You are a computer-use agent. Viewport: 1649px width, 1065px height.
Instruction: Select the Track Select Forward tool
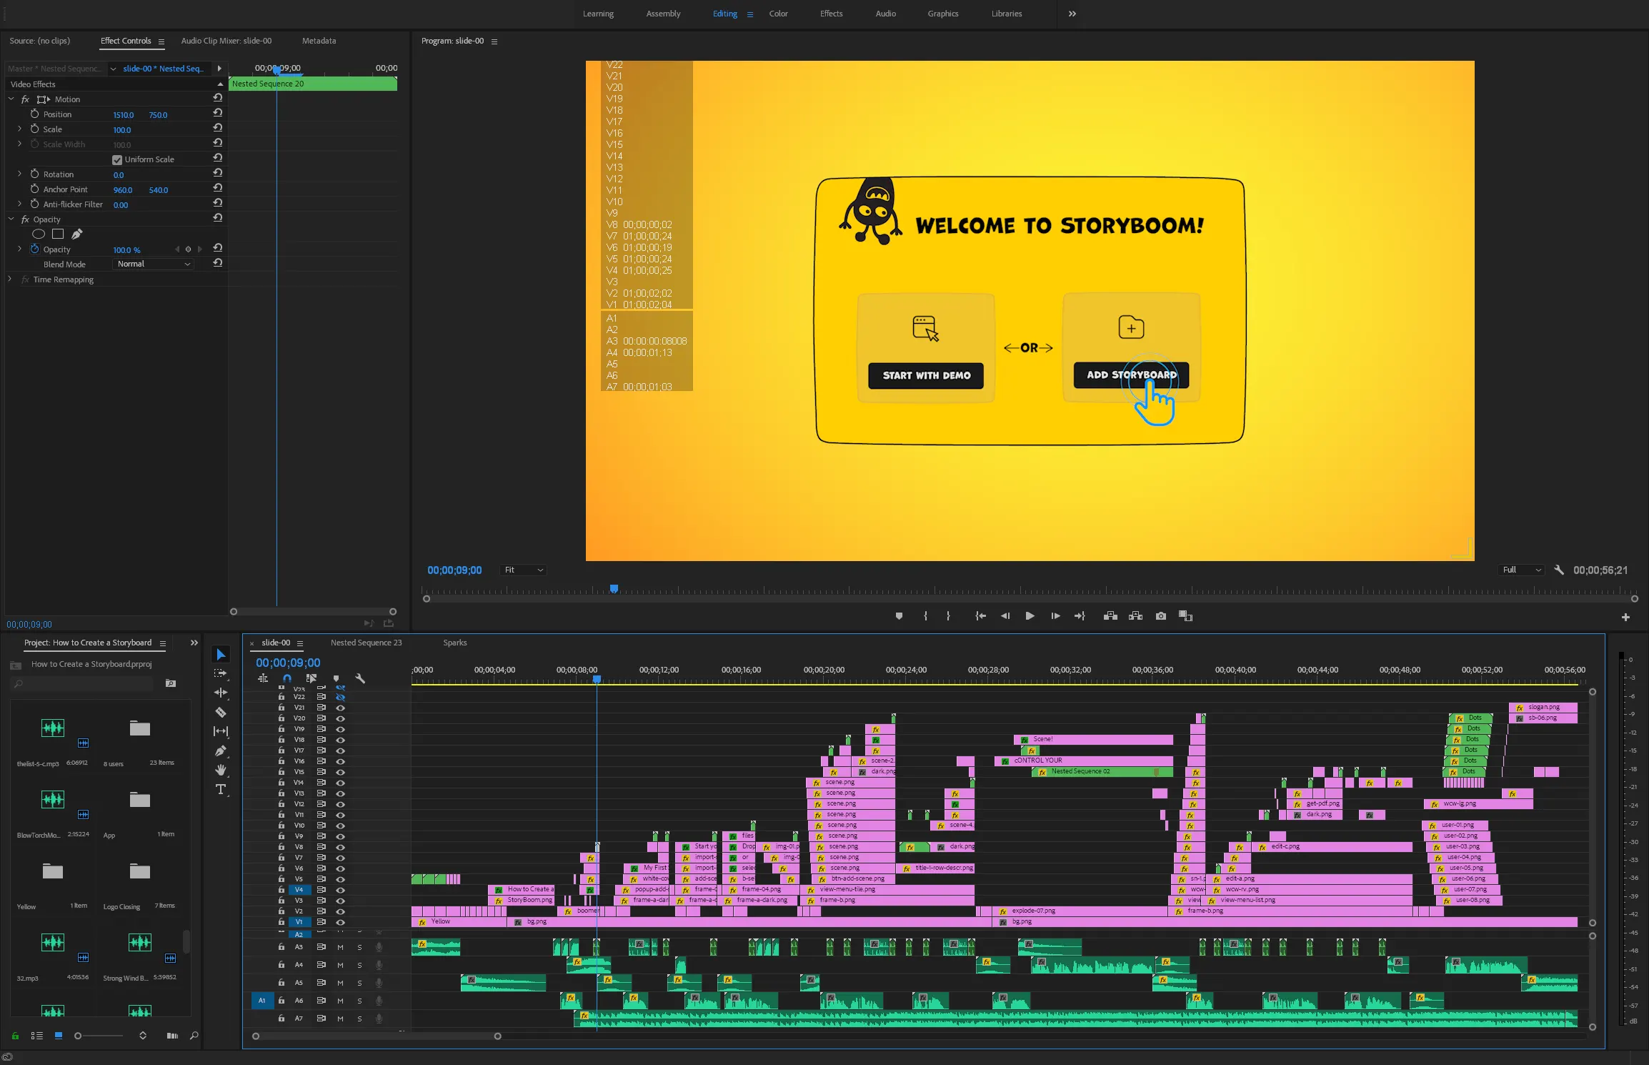pos(221,673)
